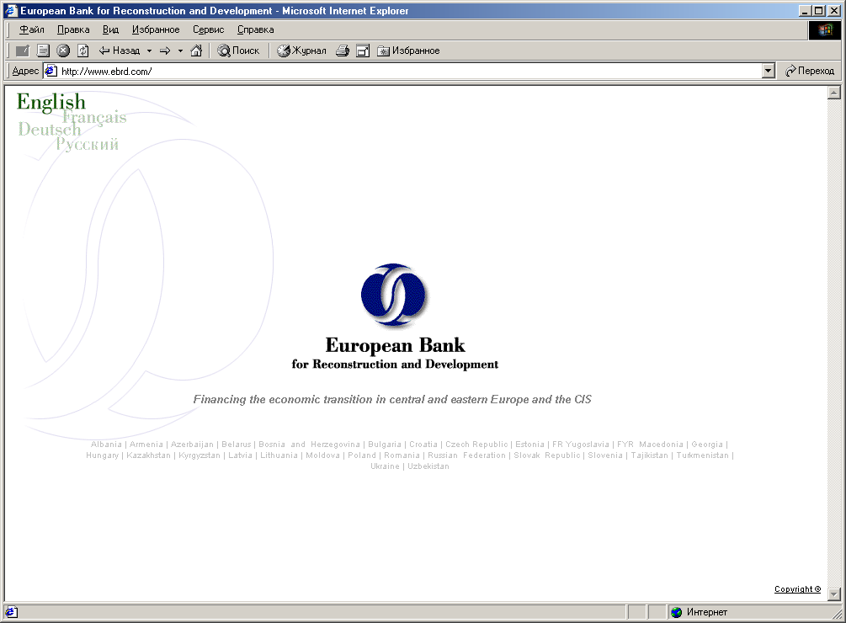Open the Файл menu
The height and width of the screenshot is (623, 846).
tap(32, 29)
